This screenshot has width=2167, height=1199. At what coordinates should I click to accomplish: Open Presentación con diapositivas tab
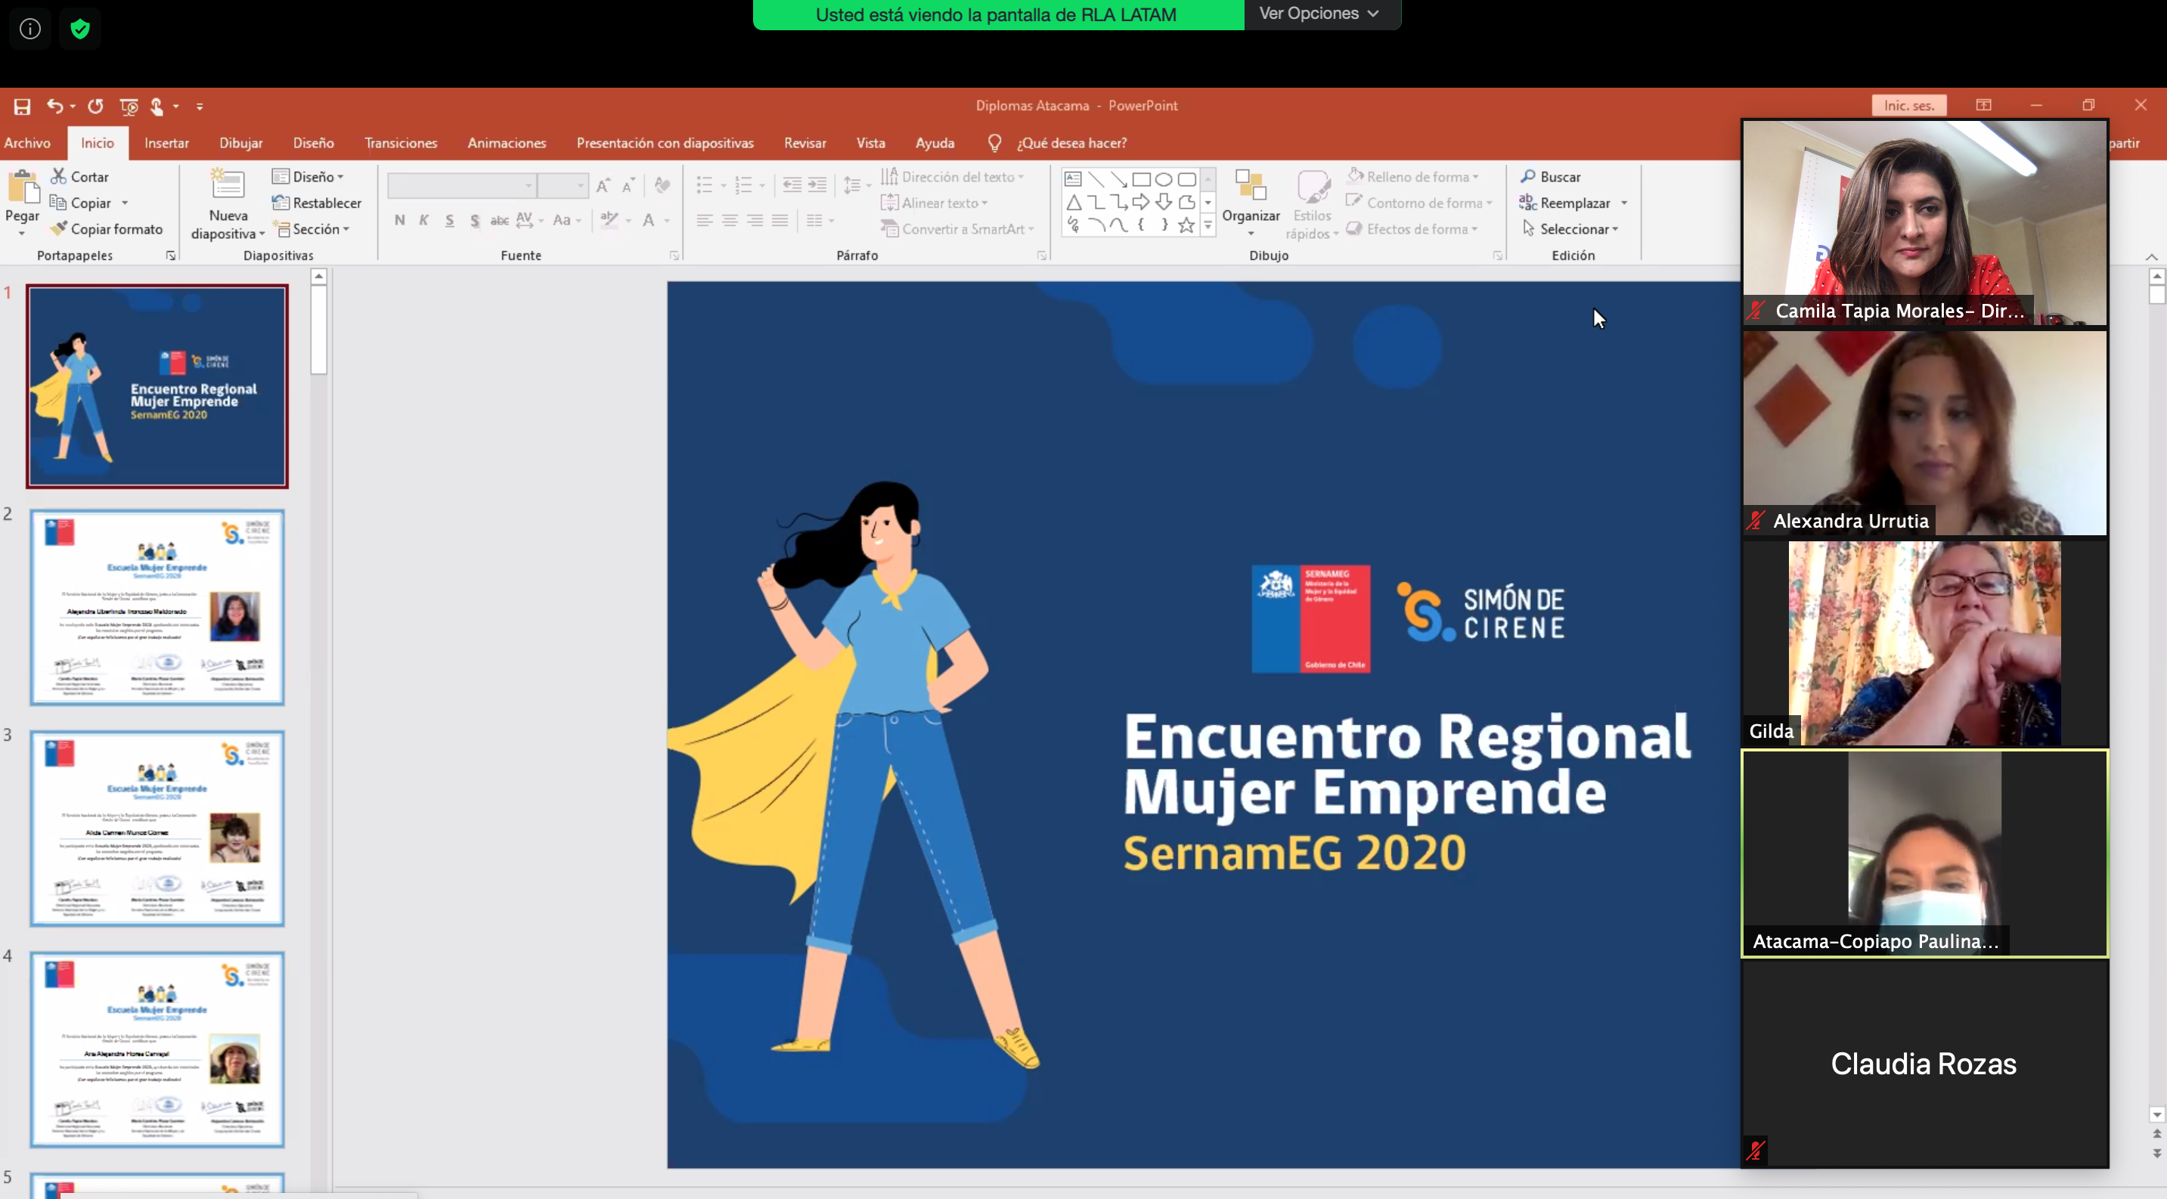[x=665, y=143]
